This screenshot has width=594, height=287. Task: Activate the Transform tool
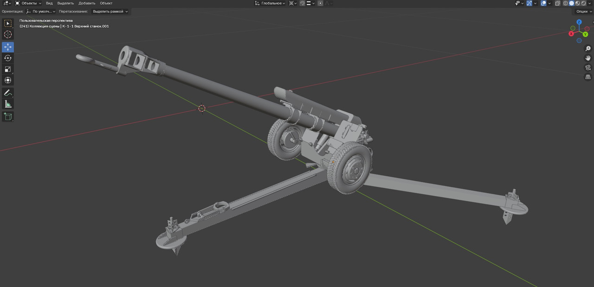point(8,80)
